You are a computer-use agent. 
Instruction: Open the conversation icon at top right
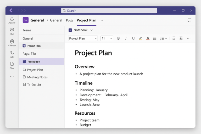[x=189, y=20]
